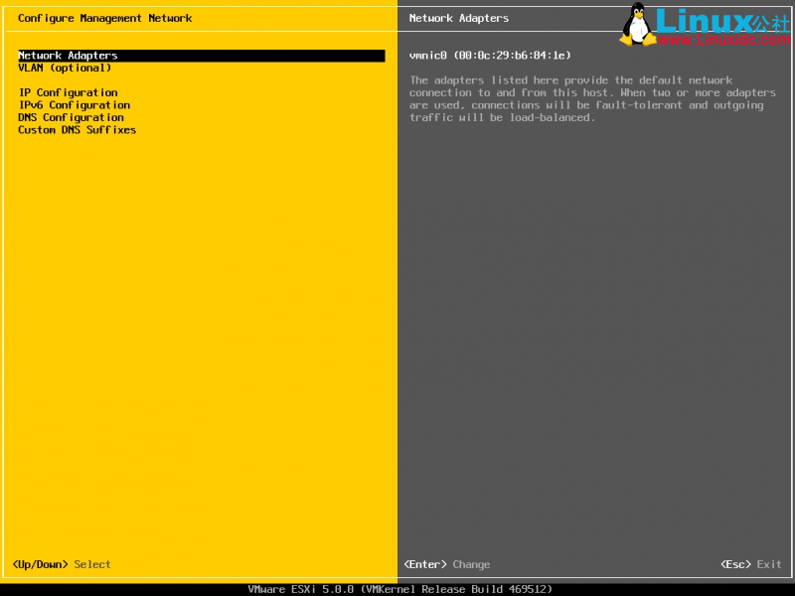Viewport: 795px width, 596px height.
Task: Click the Enter Change hint
Action: [x=446, y=564]
